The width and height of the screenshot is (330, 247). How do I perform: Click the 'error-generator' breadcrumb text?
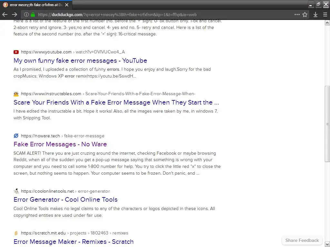coord(94,191)
